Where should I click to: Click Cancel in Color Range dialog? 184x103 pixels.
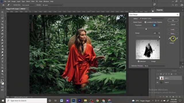(x=173, y=25)
